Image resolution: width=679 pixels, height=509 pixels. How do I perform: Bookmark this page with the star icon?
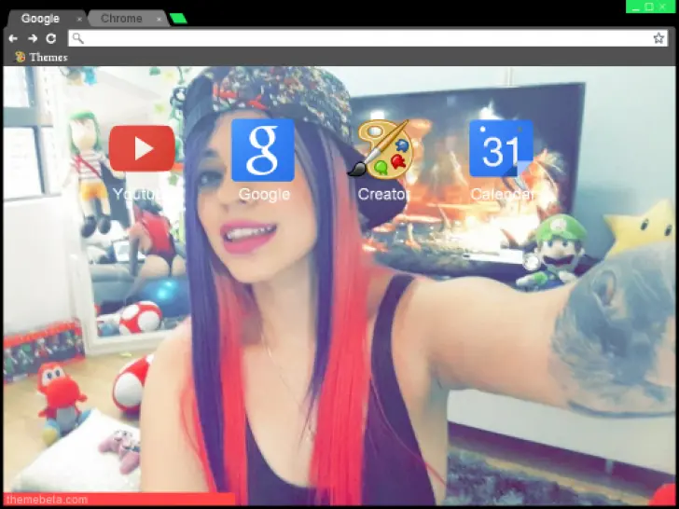[658, 38]
